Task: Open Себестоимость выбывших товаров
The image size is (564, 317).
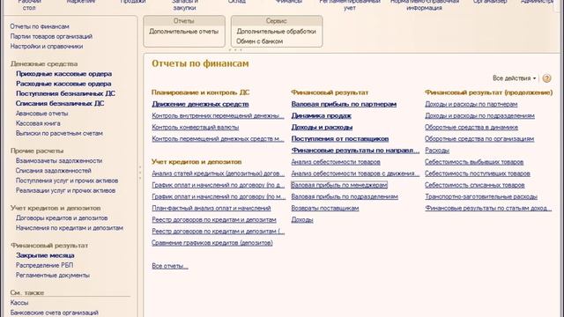Action: pos(474,162)
